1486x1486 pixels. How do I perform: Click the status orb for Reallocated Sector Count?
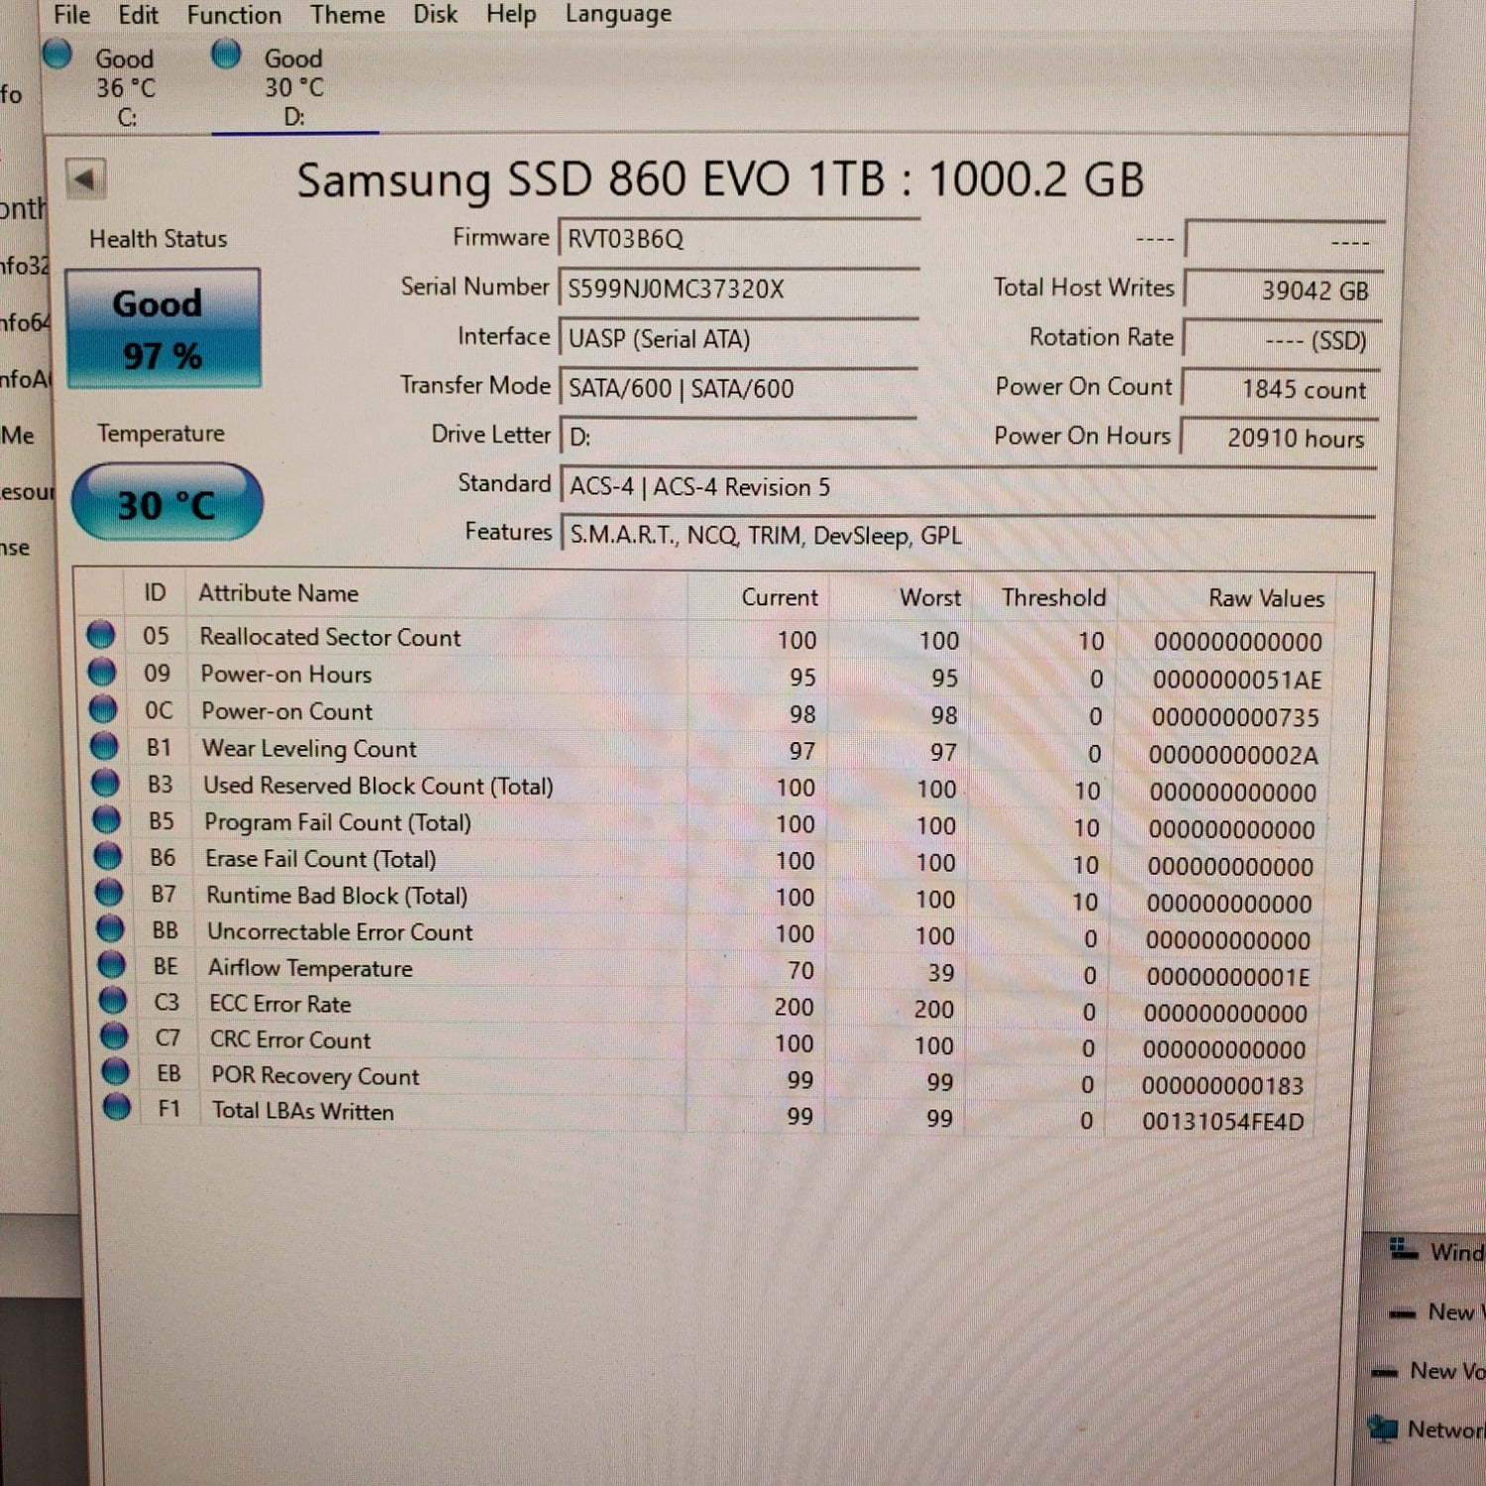[x=101, y=635]
